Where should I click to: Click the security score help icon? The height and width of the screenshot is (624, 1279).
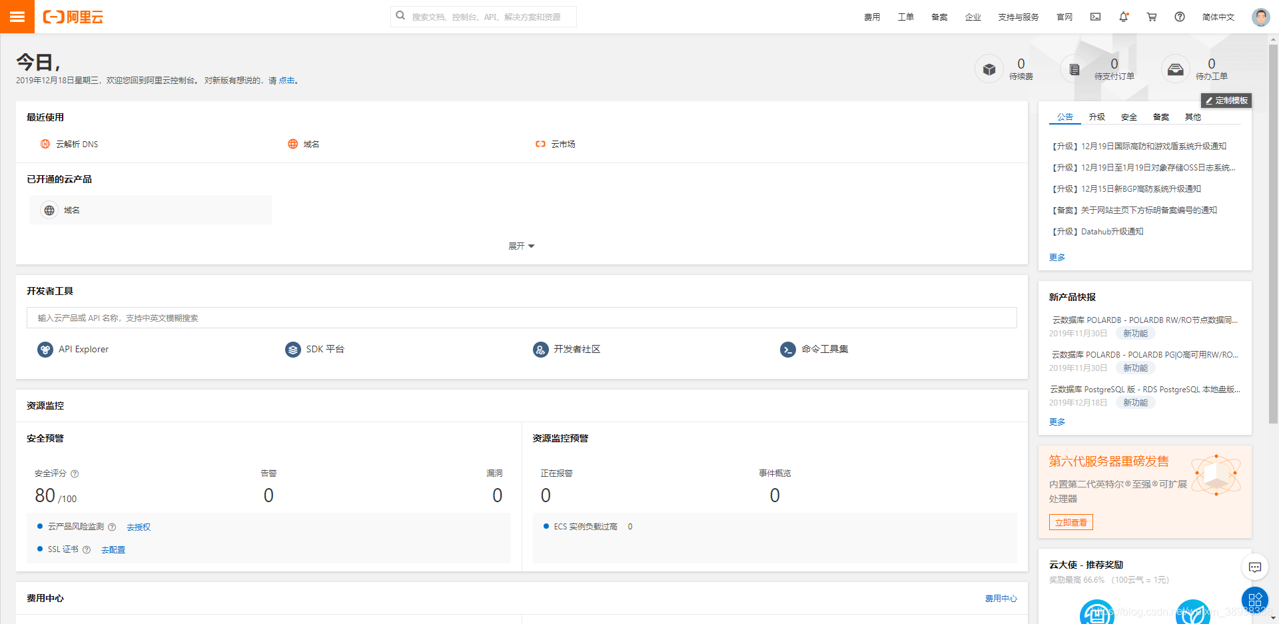pos(75,473)
